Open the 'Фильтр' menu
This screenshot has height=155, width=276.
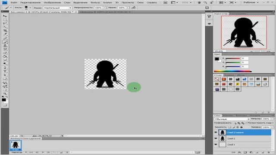pos(95,3)
